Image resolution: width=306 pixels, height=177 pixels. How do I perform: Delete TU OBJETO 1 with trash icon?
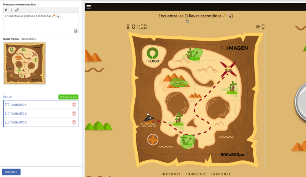point(74,105)
